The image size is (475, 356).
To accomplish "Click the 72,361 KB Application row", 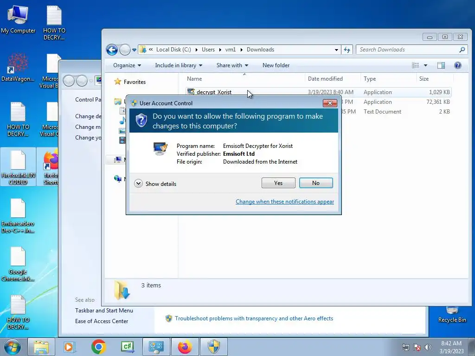I will (397, 102).
